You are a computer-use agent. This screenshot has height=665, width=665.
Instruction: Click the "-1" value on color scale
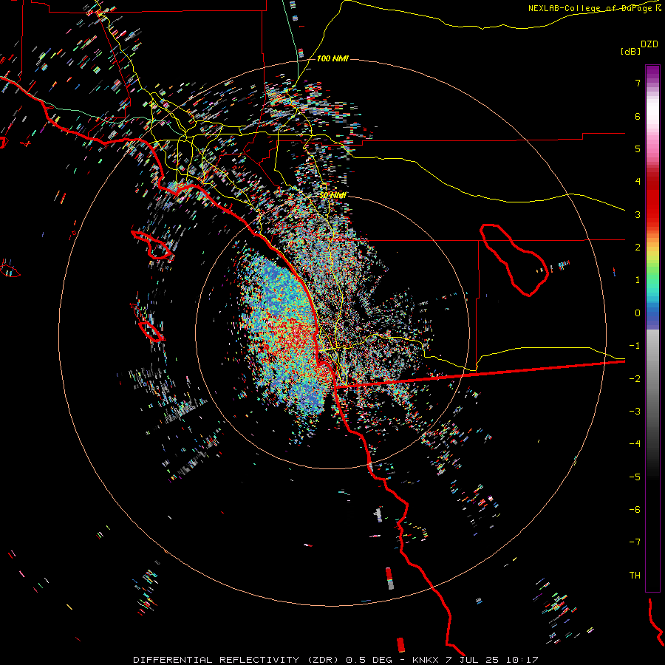[635, 346]
